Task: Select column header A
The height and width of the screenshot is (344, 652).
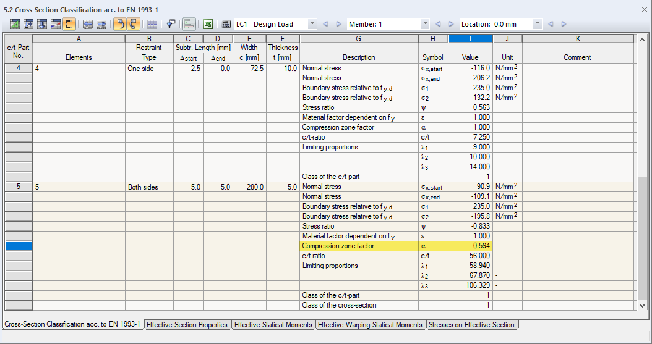Action: (79, 38)
